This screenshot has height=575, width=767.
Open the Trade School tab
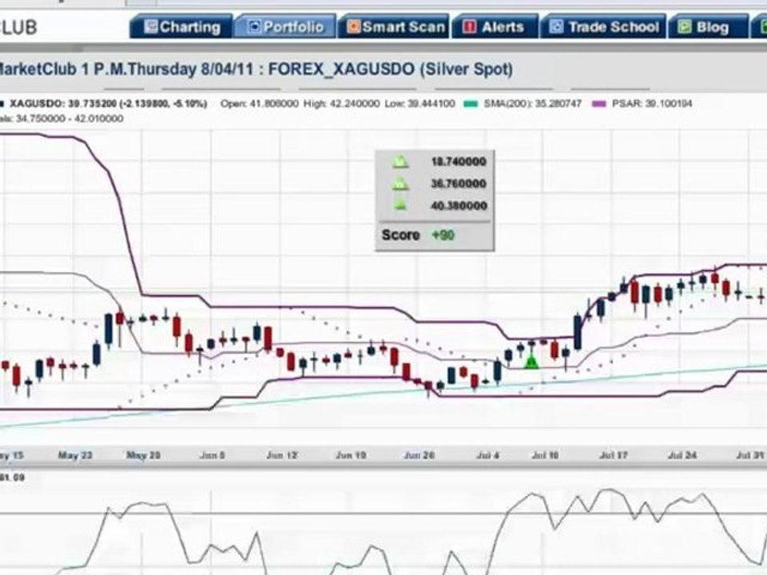[602, 26]
